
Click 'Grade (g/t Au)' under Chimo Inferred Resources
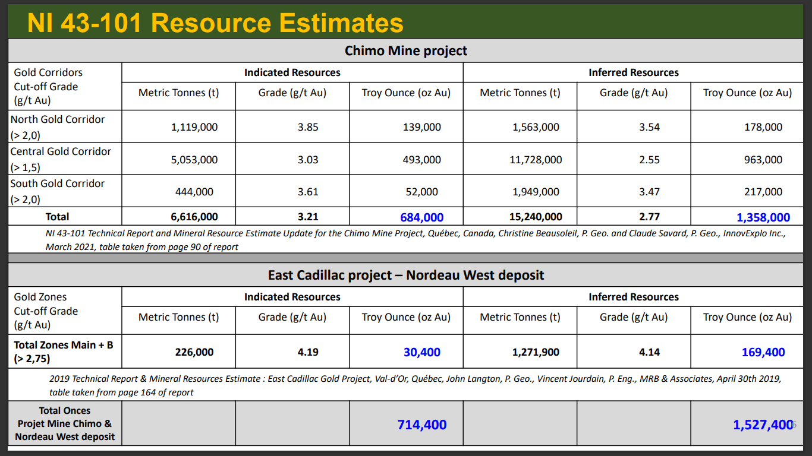tap(634, 93)
